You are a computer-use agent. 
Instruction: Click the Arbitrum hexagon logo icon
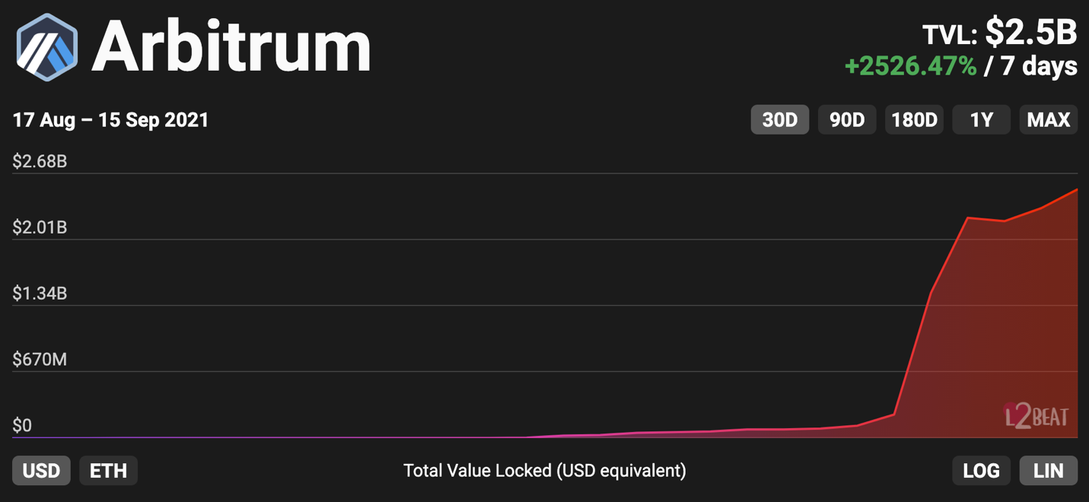coord(47,47)
